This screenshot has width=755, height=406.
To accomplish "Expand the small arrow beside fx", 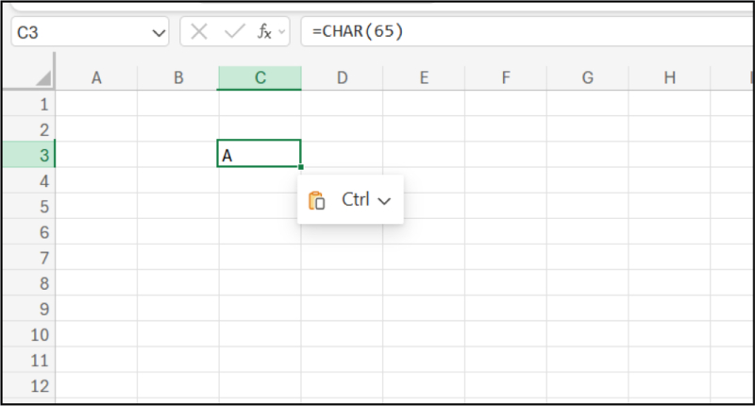I will coord(278,32).
